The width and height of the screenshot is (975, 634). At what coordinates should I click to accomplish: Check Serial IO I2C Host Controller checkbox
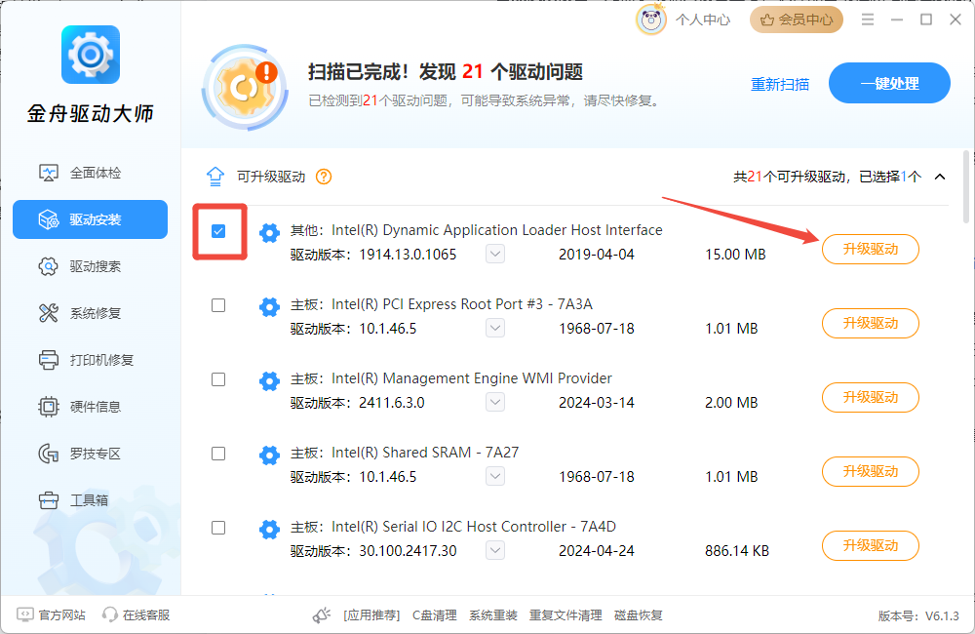[218, 528]
